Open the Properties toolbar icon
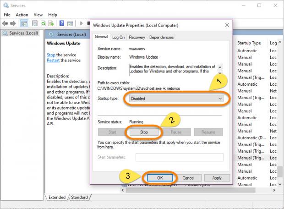 pyautogui.click(x=35, y=23)
